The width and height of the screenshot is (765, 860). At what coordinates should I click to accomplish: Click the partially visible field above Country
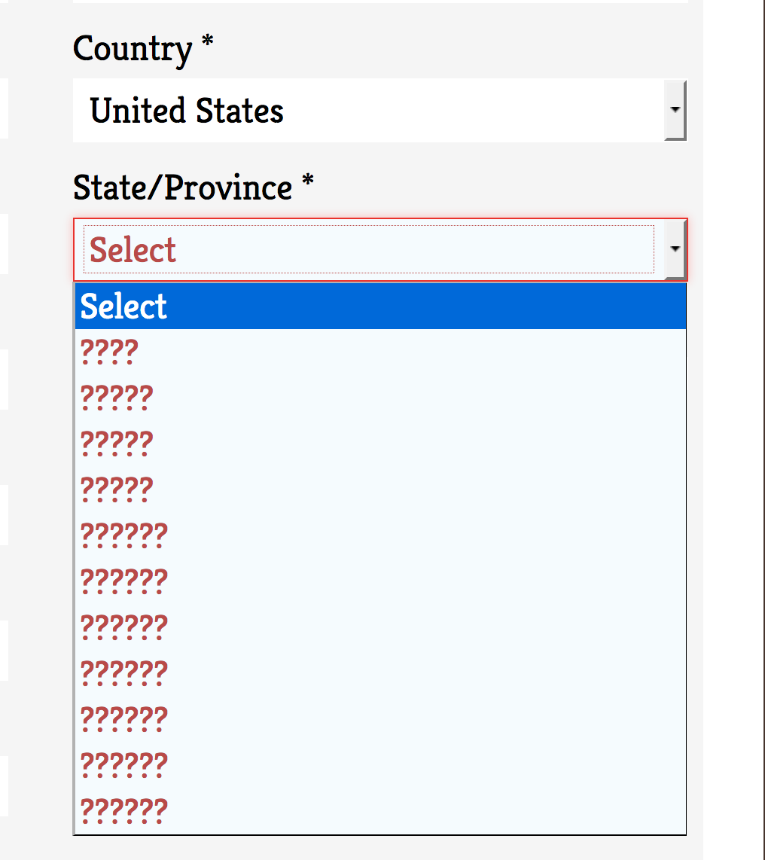tap(380, 2)
